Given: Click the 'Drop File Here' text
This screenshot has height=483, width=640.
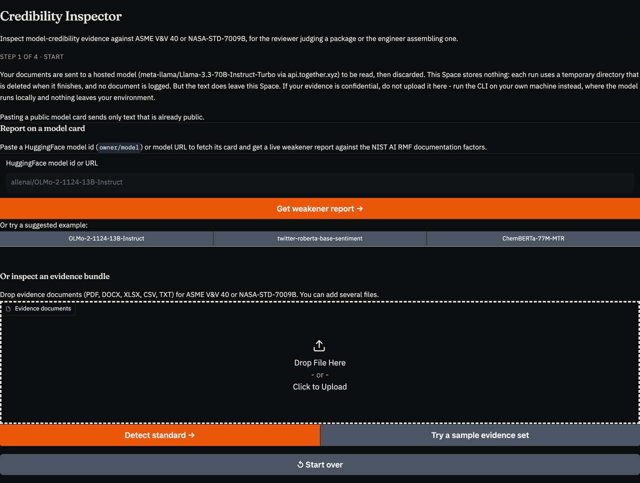Looking at the screenshot, I should [320, 362].
